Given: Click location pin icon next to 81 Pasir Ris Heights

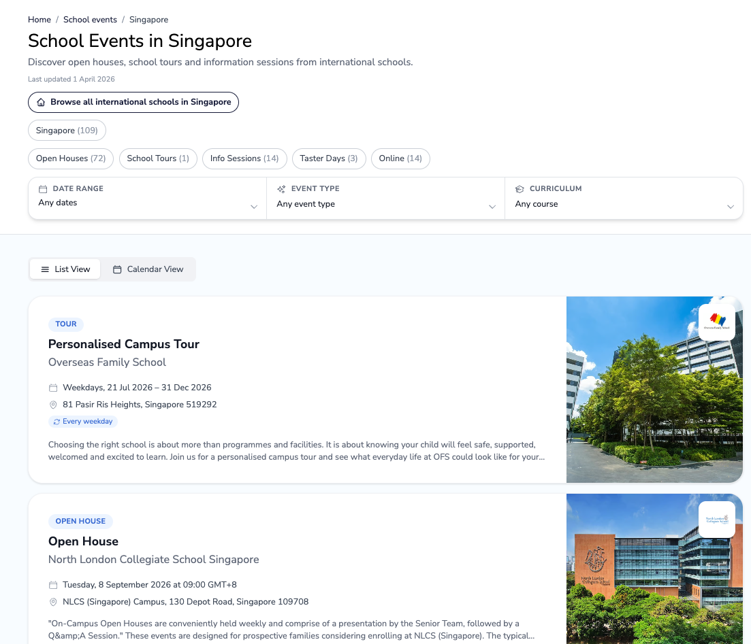Looking at the screenshot, I should [x=53, y=405].
